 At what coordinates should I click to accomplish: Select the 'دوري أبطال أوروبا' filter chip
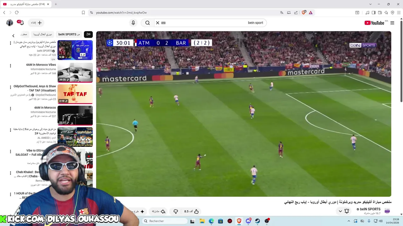[43, 34]
